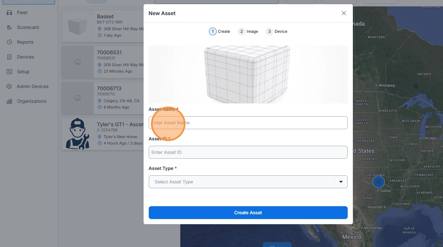Open the Select Asset Type combo box

click(248, 182)
